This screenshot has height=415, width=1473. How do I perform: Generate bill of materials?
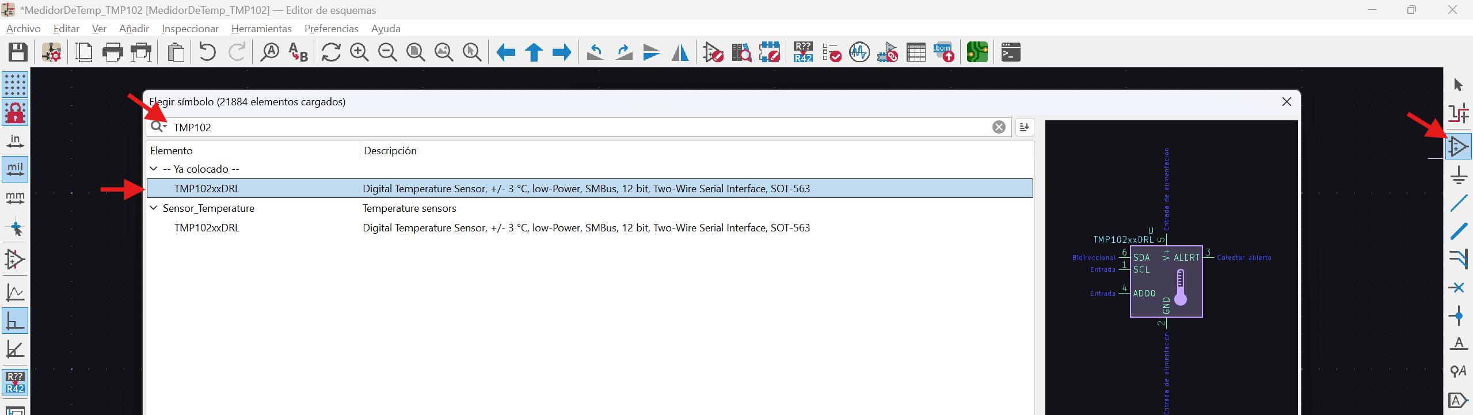pyautogui.click(x=944, y=52)
